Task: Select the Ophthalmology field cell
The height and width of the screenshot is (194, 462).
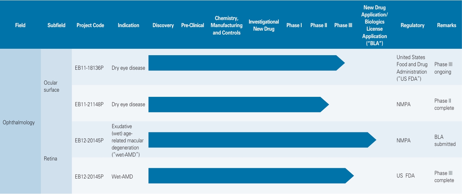Action: [19, 122]
